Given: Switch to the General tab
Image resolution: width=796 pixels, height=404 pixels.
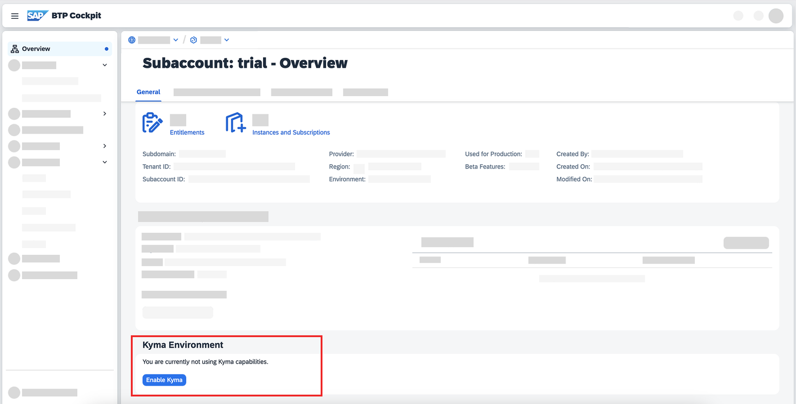Looking at the screenshot, I should coord(149,92).
